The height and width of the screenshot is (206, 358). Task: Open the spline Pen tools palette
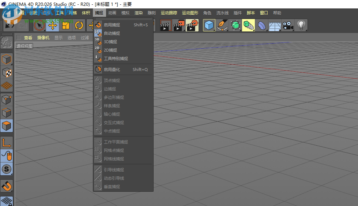coord(222,25)
